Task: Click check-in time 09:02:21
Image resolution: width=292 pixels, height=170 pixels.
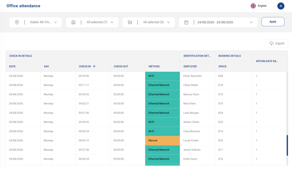Action: (x=84, y=103)
